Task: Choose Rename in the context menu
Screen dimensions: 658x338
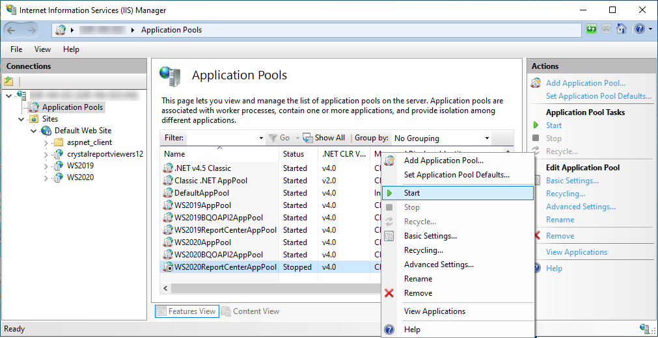Action: tap(458, 279)
